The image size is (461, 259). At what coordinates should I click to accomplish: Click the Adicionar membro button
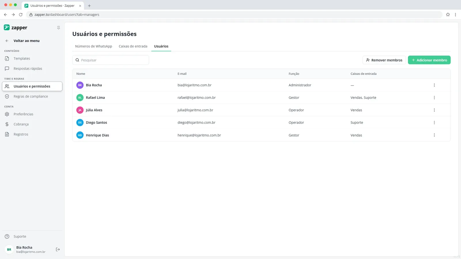click(429, 60)
